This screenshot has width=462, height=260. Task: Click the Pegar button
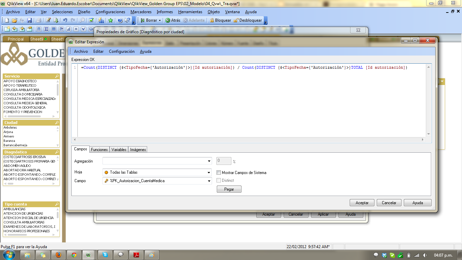click(x=229, y=189)
